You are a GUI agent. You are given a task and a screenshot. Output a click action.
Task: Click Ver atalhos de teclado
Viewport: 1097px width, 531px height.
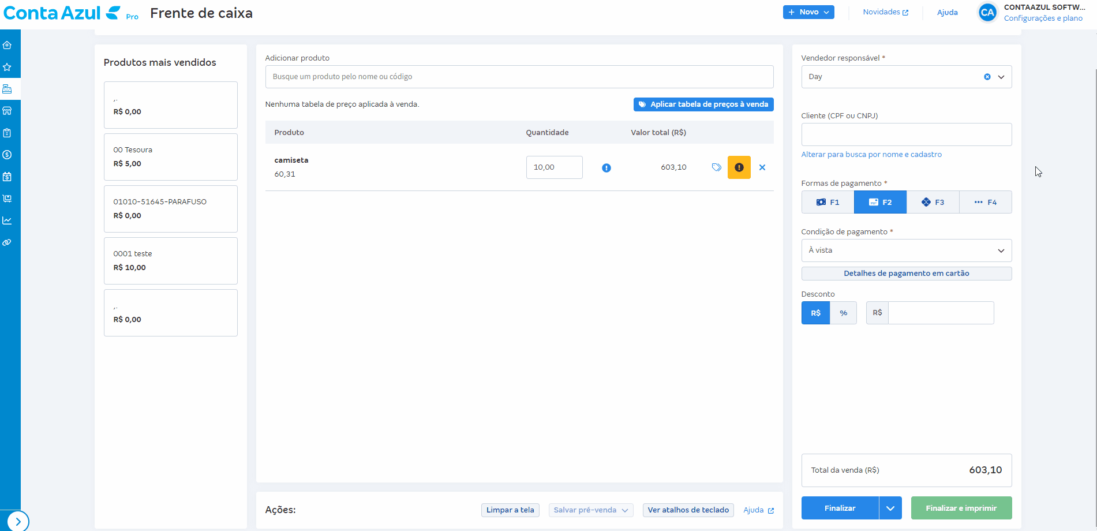(688, 510)
